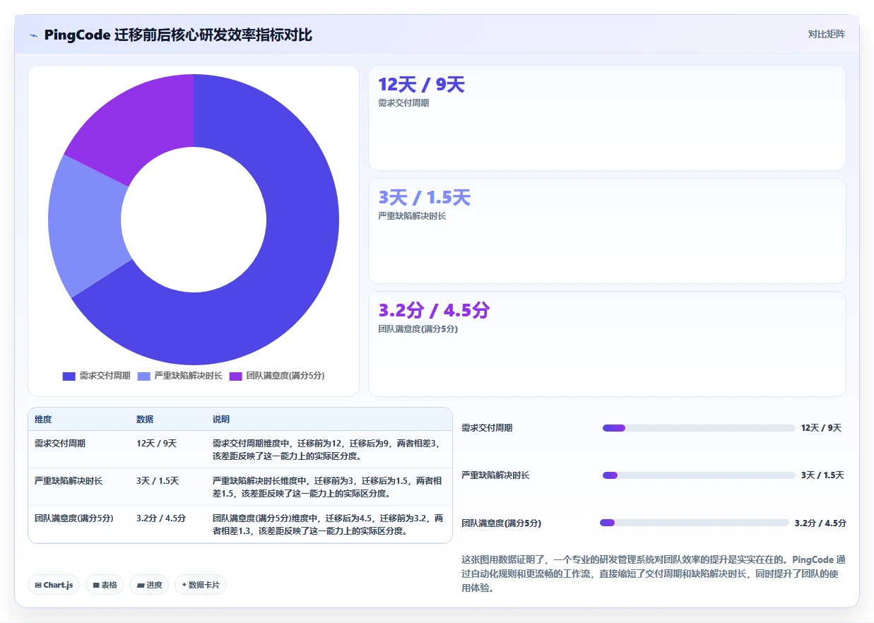Click the 数据卡片 tag button
The width and height of the screenshot is (874, 623).
pyautogui.click(x=201, y=585)
